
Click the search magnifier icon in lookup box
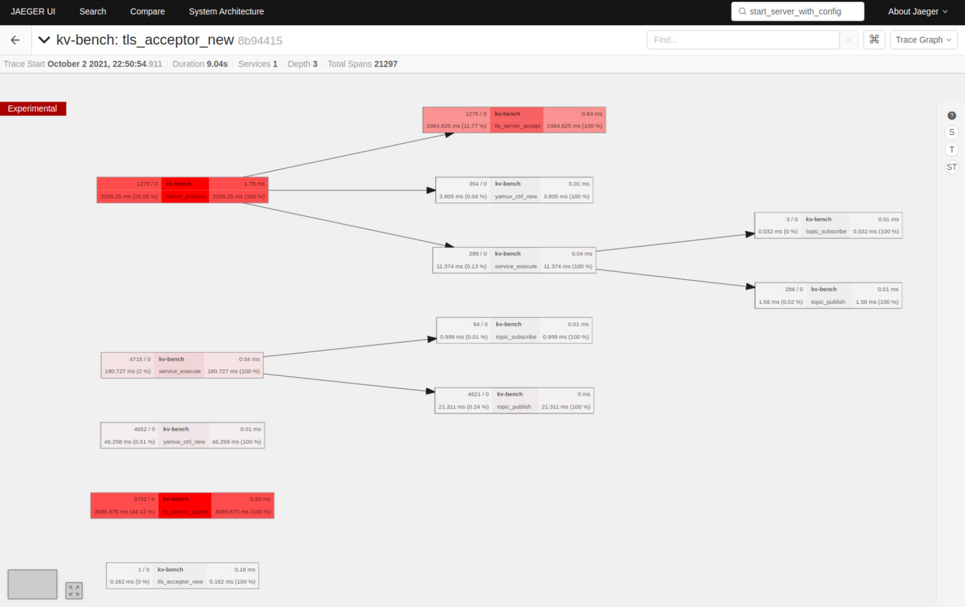click(742, 12)
